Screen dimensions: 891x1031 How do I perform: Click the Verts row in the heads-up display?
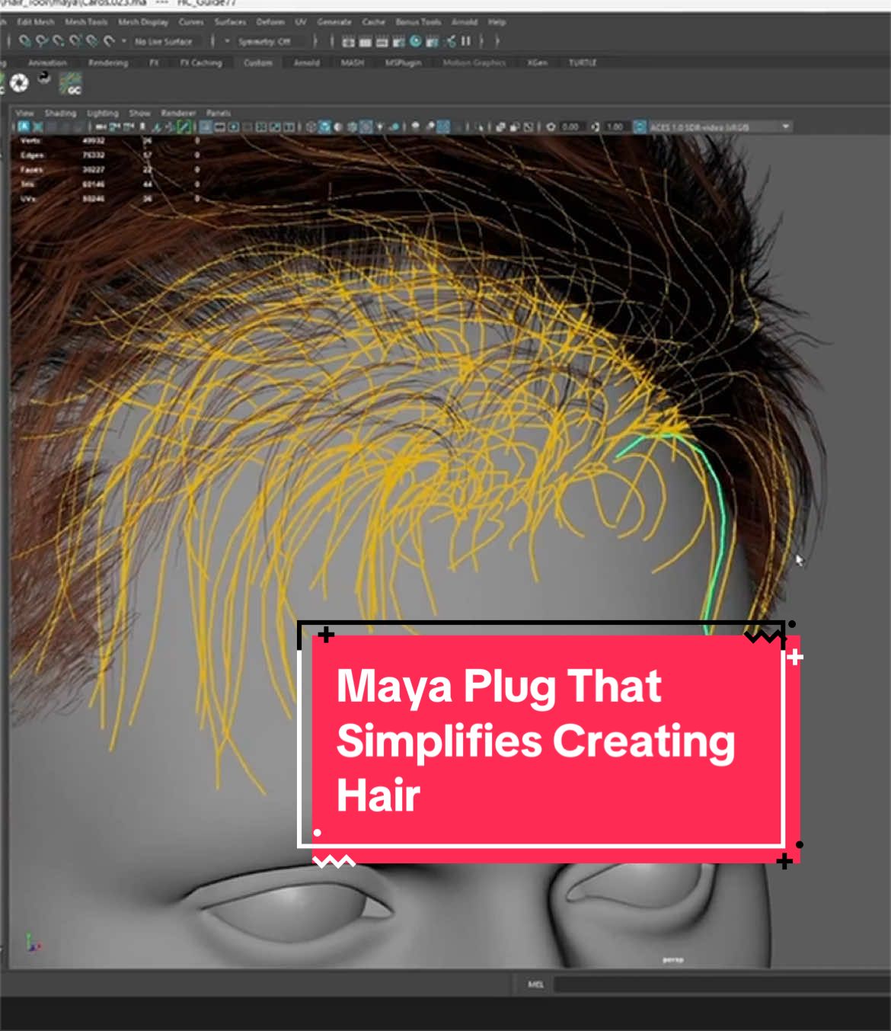110,141
